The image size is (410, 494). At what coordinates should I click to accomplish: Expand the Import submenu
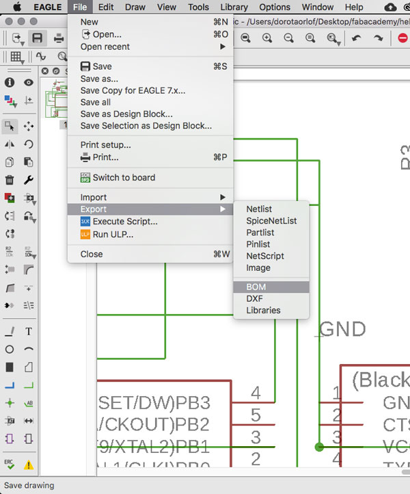[x=150, y=197]
